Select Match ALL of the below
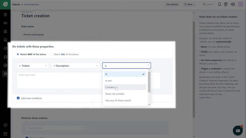 pyautogui.click(x=52, y=54)
